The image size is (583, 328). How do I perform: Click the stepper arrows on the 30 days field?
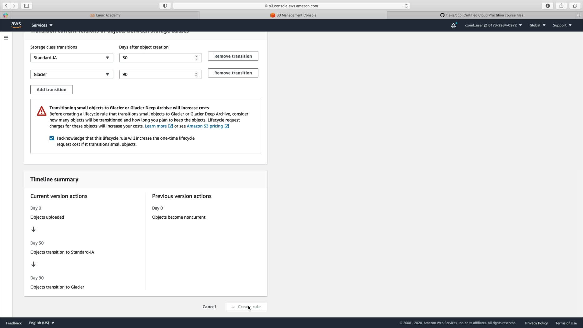tap(196, 58)
